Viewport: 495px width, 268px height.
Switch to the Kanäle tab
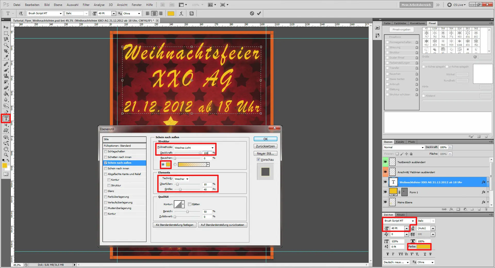coord(400,142)
